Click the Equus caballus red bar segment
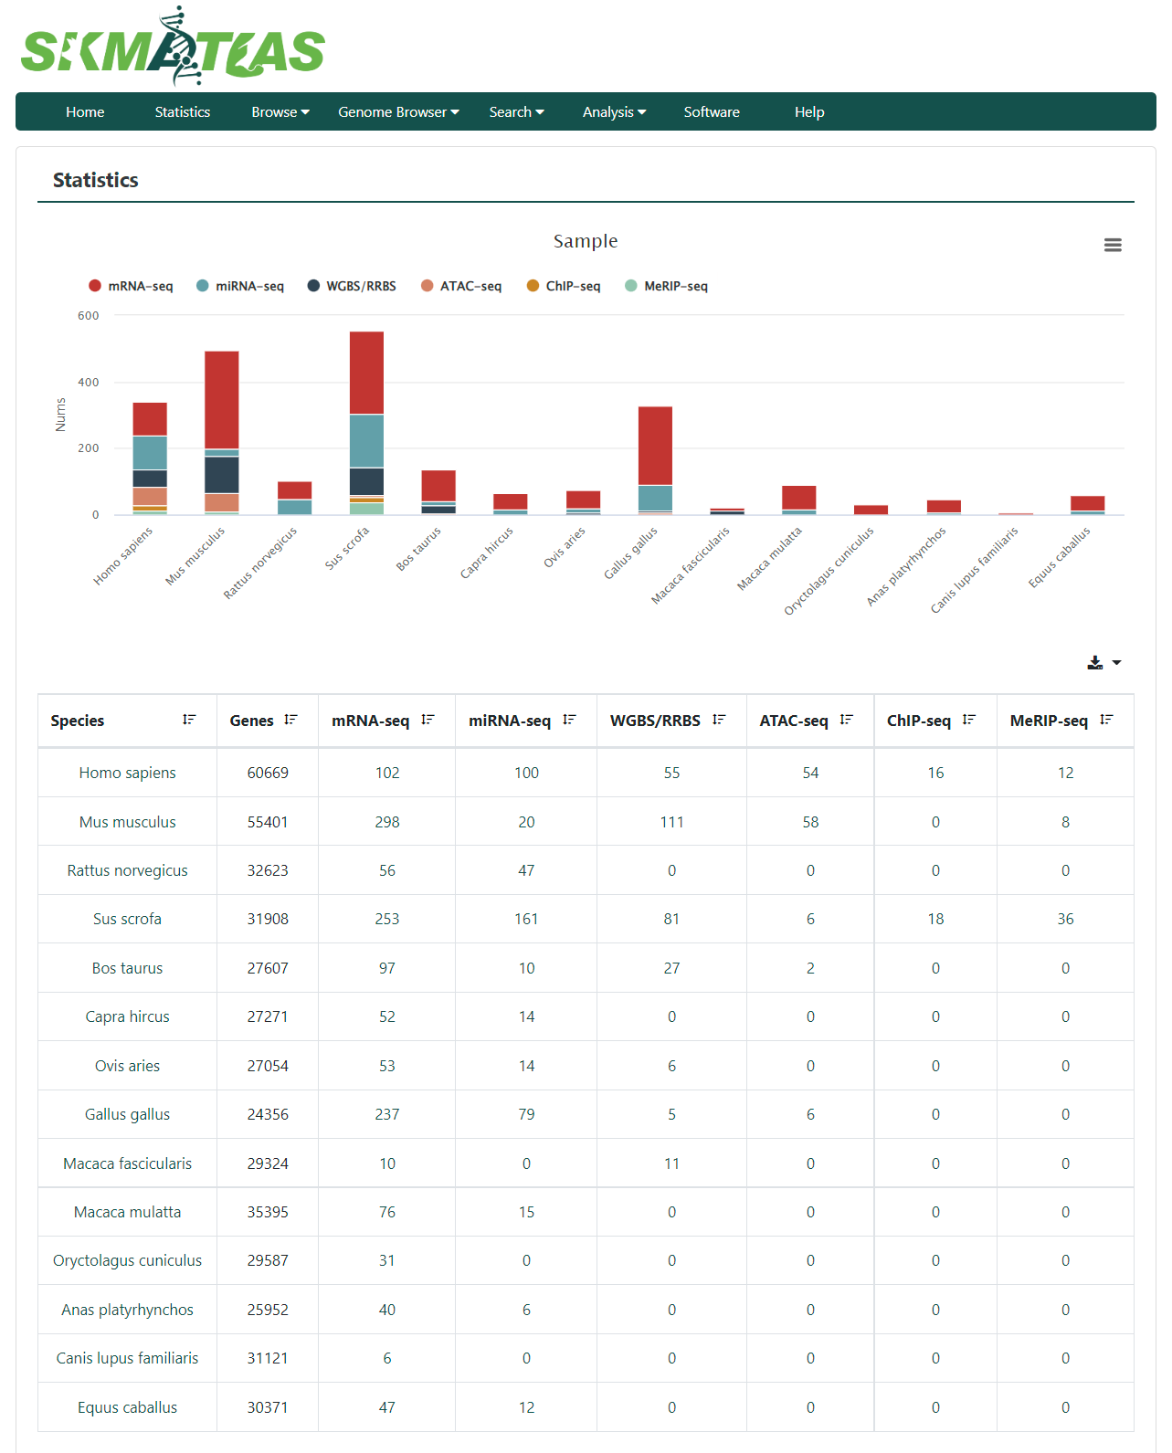This screenshot has height=1453, width=1172. click(x=1088, y=503)
